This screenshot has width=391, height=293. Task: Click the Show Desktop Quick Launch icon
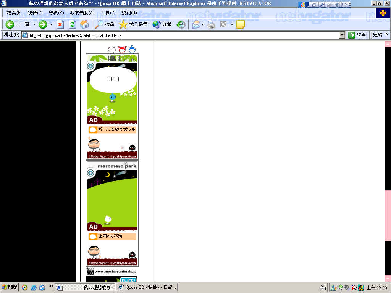pos(42,288)
